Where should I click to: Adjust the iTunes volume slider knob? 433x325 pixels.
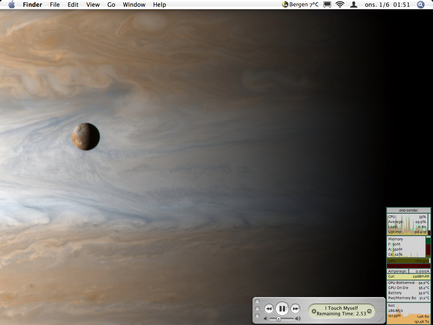(x=279, y=319)
